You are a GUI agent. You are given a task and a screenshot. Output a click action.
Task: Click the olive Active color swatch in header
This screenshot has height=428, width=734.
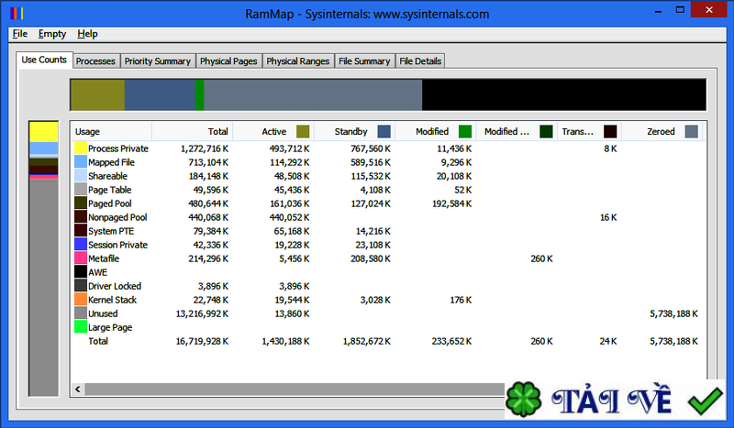pos(303,131)
